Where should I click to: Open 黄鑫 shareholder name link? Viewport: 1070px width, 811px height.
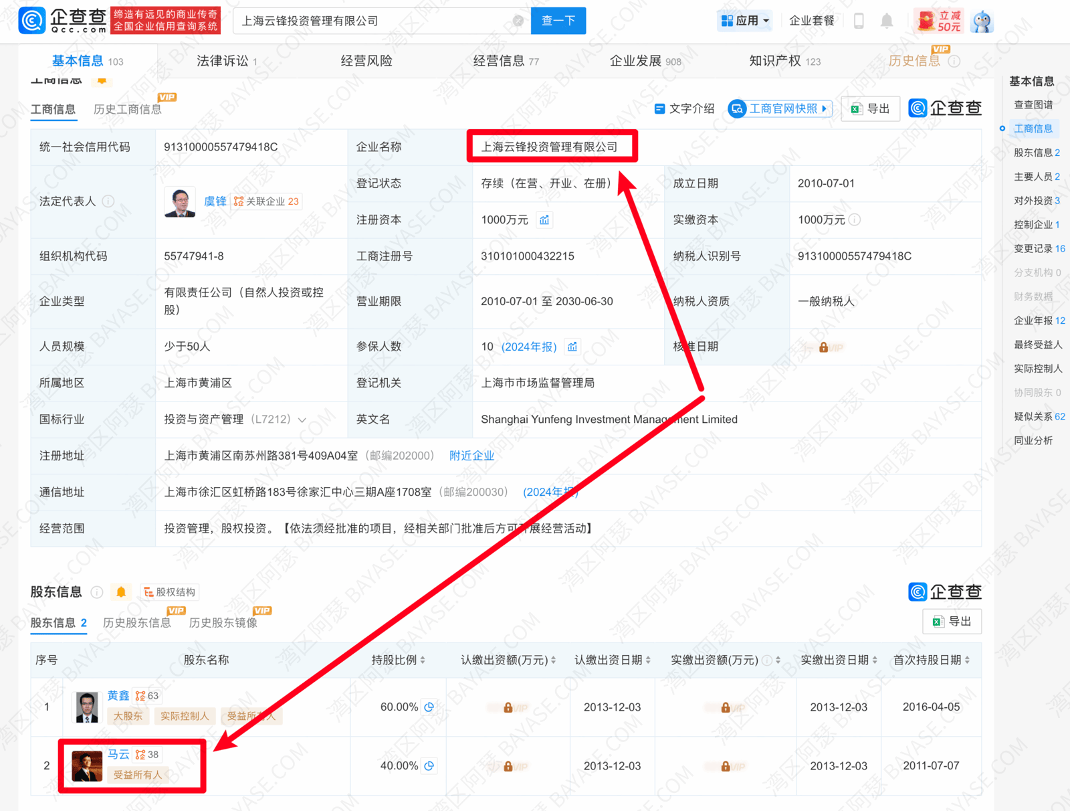[118, 696]
